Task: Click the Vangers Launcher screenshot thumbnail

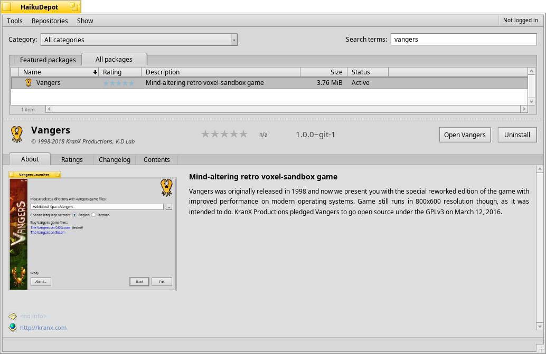Action: (x=92, y=231)
